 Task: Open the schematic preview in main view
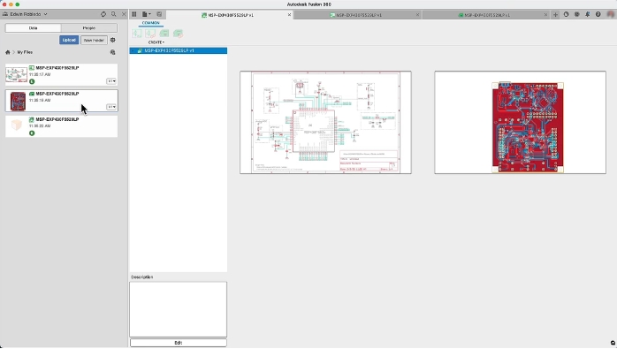pos(325,122)
